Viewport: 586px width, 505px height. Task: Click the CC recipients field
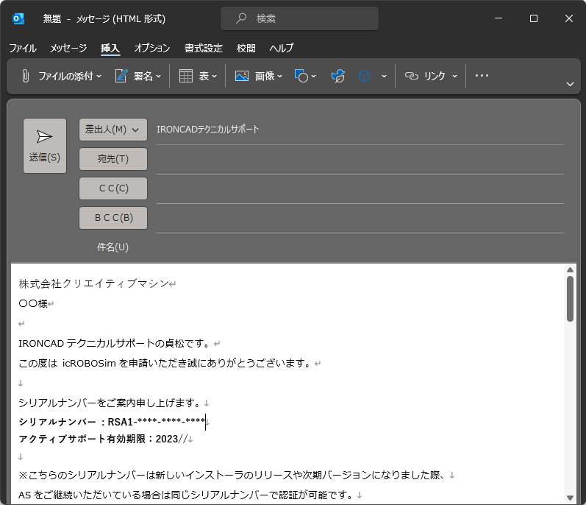pos(360,189)
